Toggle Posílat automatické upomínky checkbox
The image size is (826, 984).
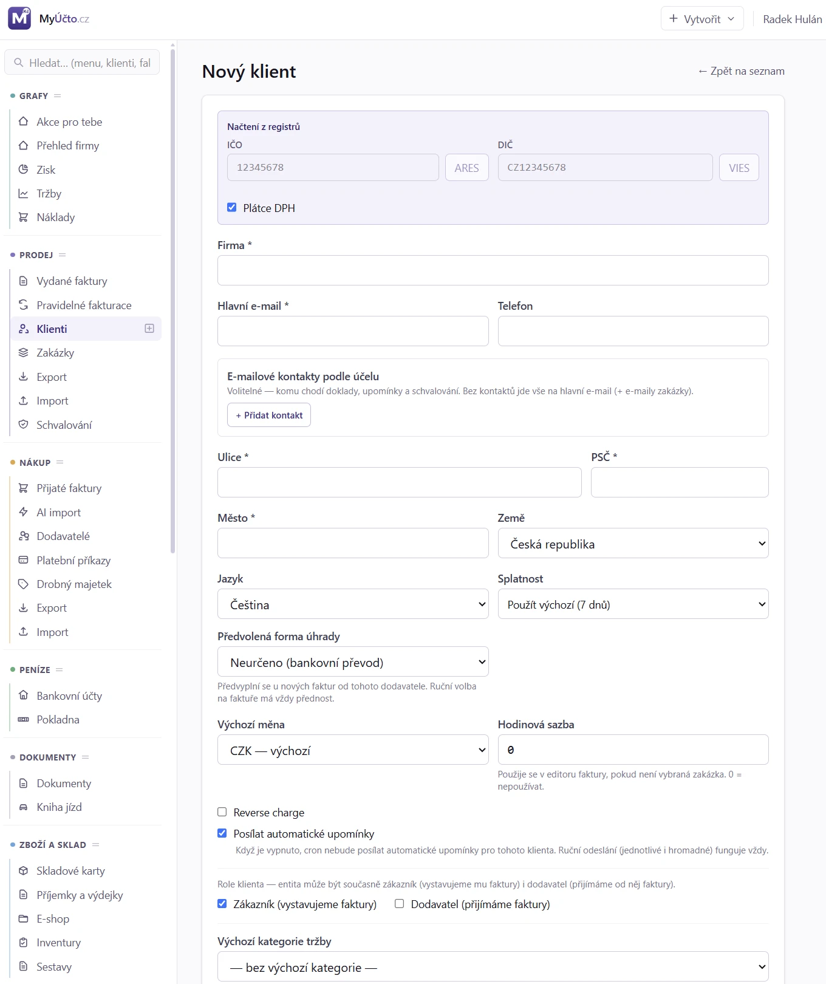click(x=222, y=833)
